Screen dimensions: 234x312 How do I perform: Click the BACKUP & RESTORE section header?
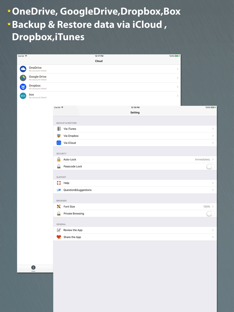67,123
